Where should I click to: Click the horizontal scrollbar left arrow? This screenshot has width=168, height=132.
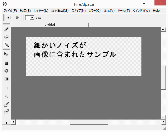[13, 122]
